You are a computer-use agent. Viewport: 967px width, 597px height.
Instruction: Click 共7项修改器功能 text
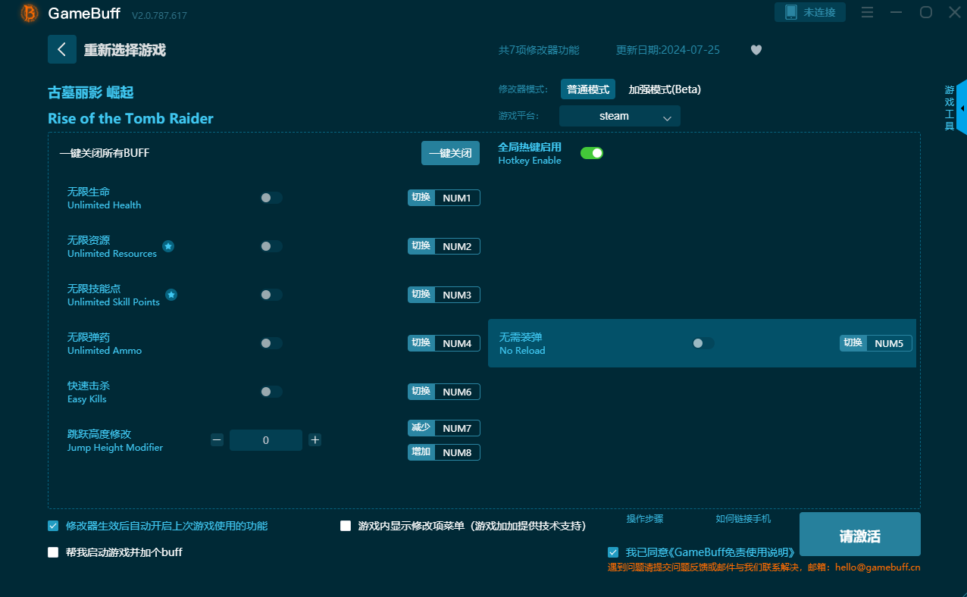tap(539, 50)
